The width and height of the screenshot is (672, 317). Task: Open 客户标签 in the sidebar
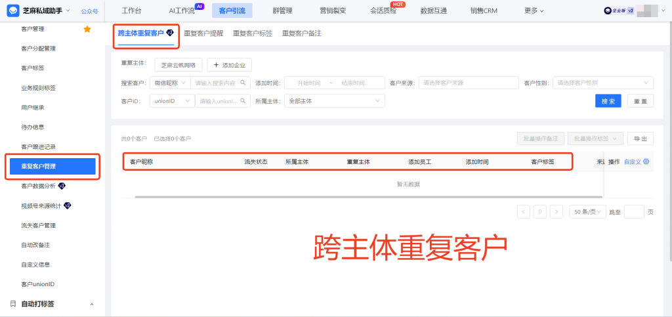tap(33, 68)
